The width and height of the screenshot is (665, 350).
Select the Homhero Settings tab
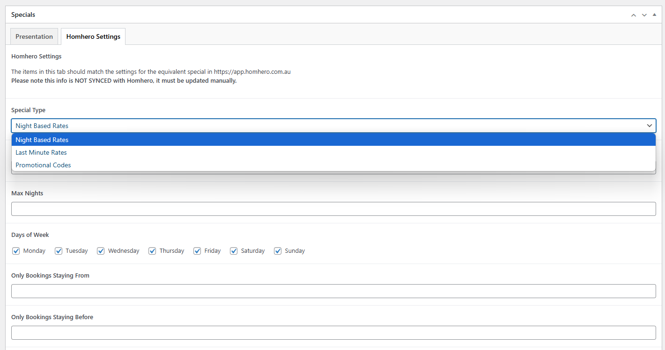tap(93, 36)
